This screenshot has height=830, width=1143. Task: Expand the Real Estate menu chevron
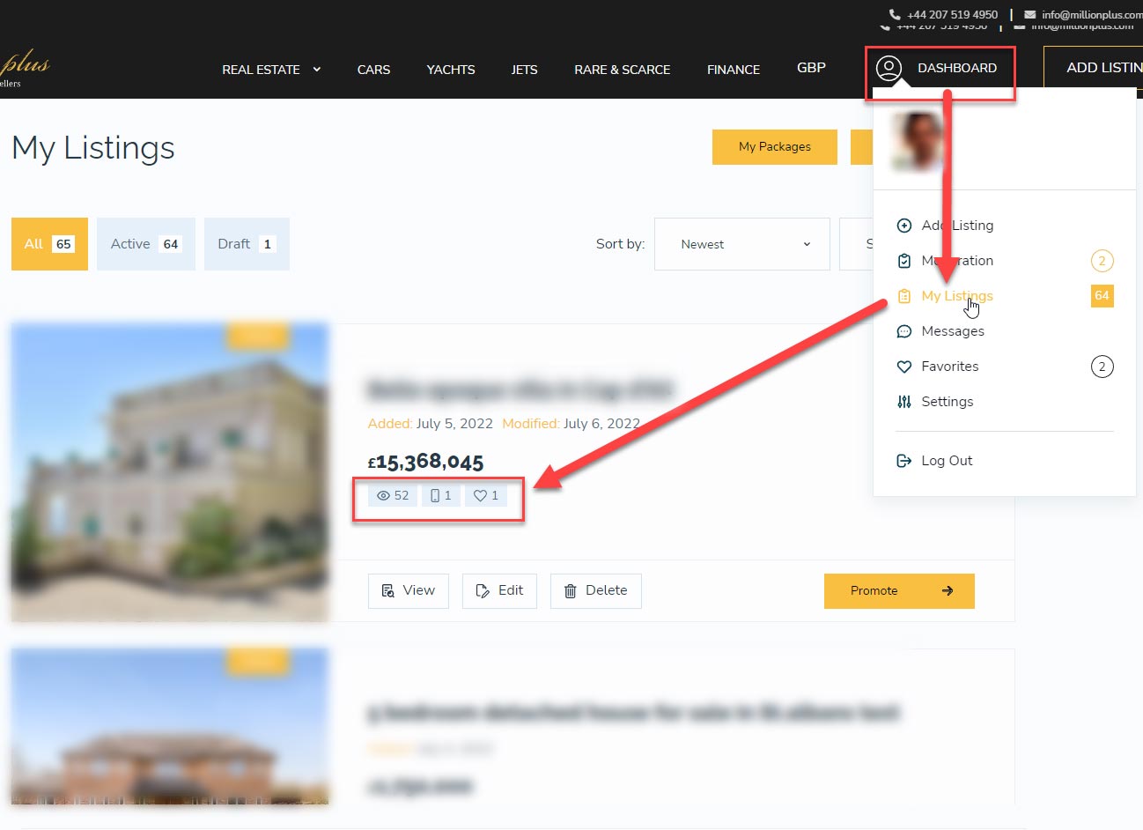(317, 70)
